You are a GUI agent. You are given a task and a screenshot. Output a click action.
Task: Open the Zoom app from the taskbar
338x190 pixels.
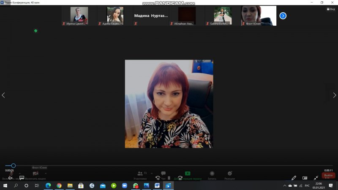coord(125,185)
